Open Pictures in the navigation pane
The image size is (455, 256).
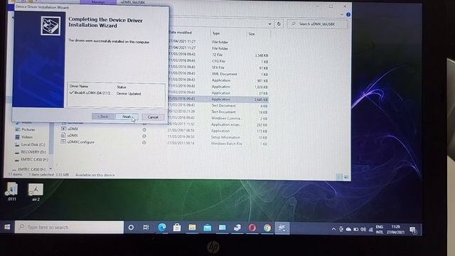point(28,129)
